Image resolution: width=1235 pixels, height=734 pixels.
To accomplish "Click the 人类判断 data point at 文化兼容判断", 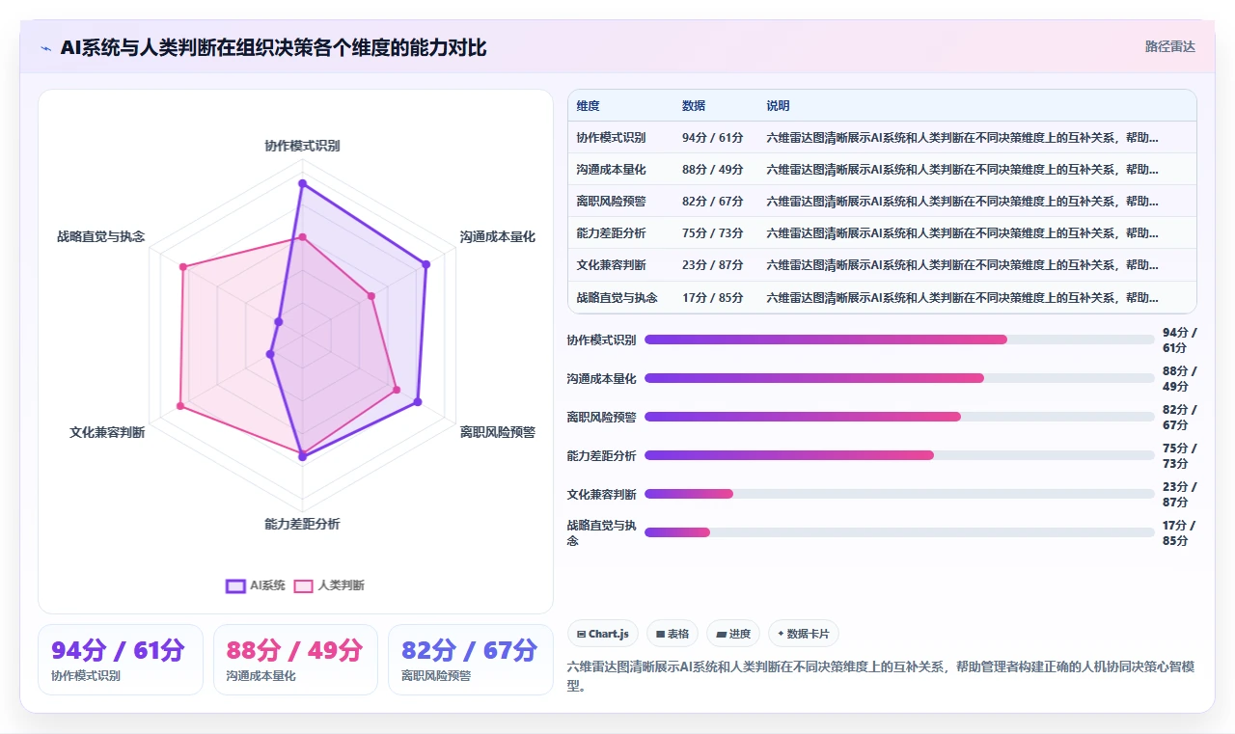I will coord(179,407).
